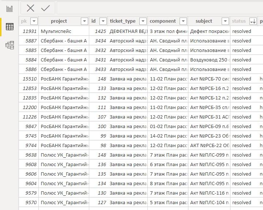263x210 pixels.
Task: Open the id column filter dropdown
Action: pos(103,21)
